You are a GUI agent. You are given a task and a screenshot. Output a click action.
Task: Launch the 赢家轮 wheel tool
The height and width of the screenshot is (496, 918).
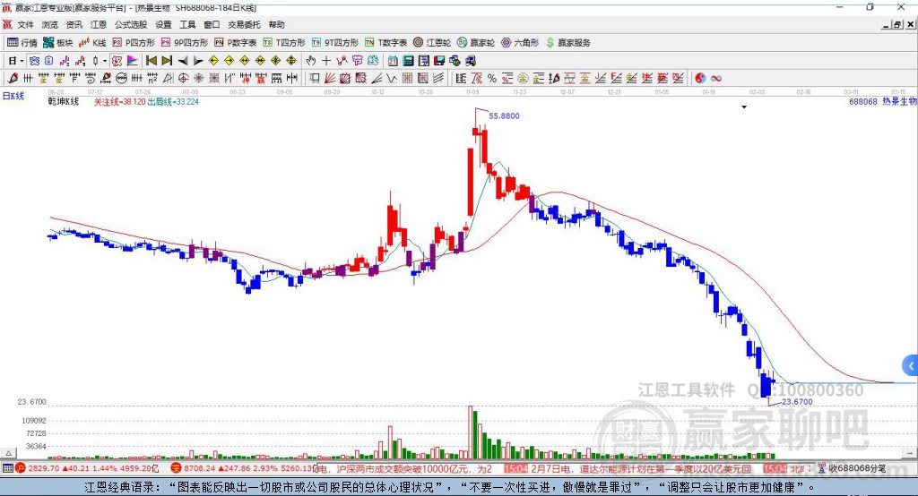(x=476, y=42)
